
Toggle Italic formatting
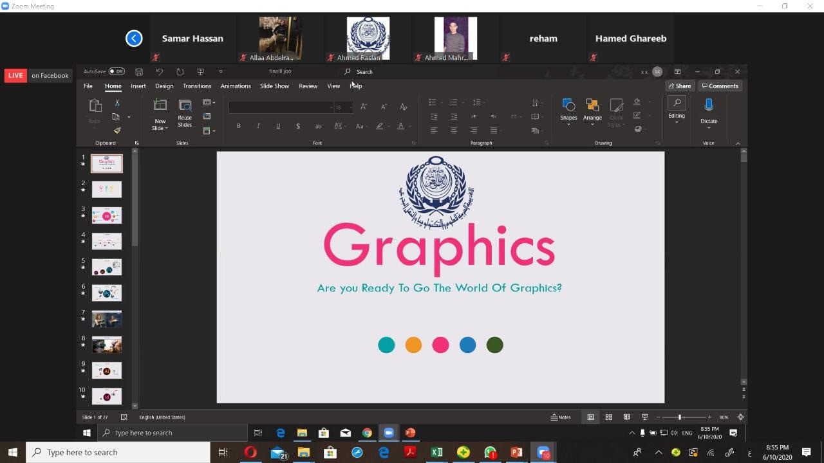tap(258, 126)
